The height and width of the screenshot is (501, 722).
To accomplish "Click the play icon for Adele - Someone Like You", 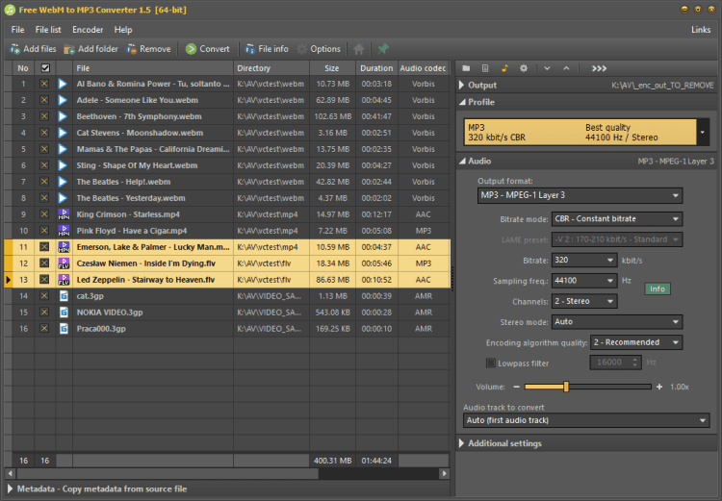I will [x=64, y=100].
